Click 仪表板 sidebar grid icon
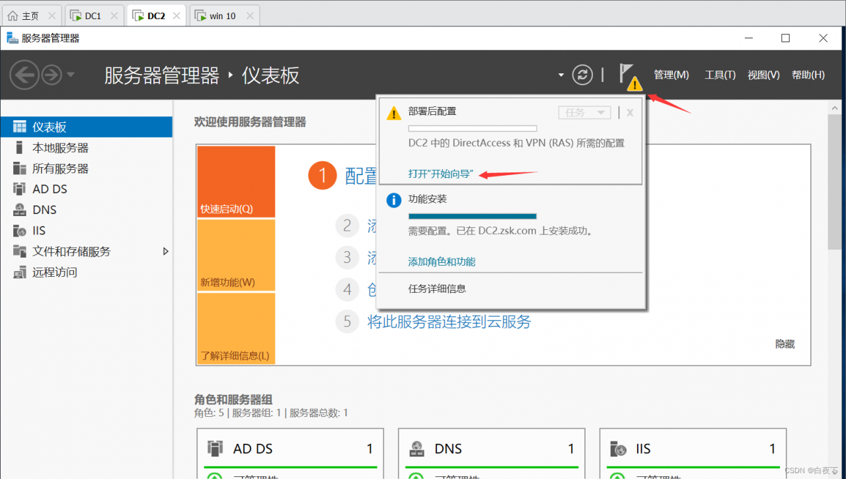846x479 pixels. coord(20,127)
